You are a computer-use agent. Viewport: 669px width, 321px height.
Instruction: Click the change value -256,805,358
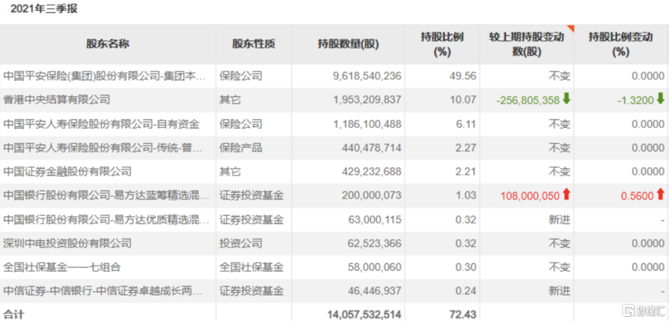point(528,100)
